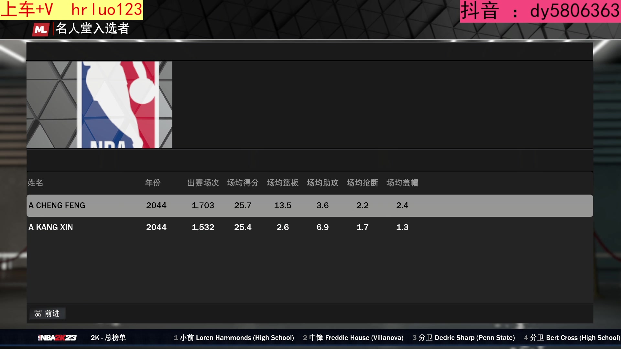The height and width of the screenshot is (349, 621).
Task: Click assists average 3.6
Action: click(x=322, y=206)
